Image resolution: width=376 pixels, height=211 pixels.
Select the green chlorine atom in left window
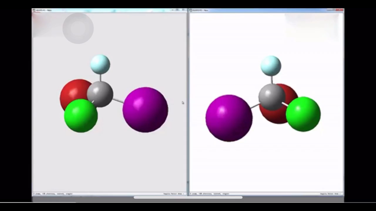point(81,116)
